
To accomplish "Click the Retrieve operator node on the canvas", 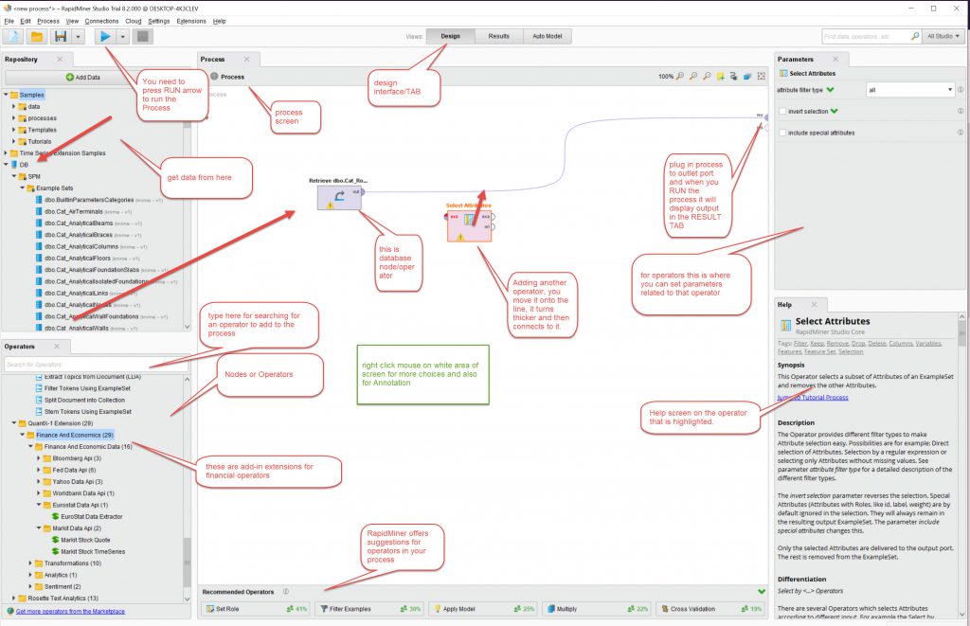I will 339,197.
